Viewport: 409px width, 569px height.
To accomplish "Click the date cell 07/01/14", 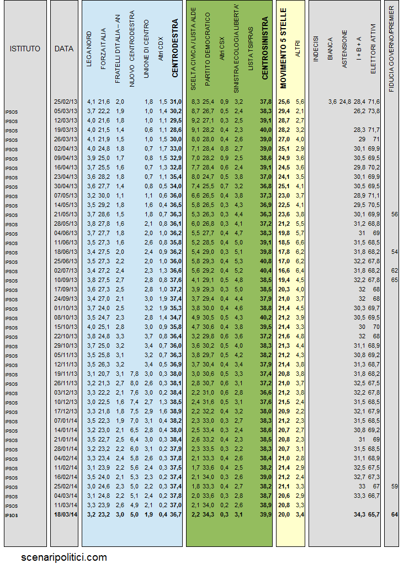I will (66, 421).
